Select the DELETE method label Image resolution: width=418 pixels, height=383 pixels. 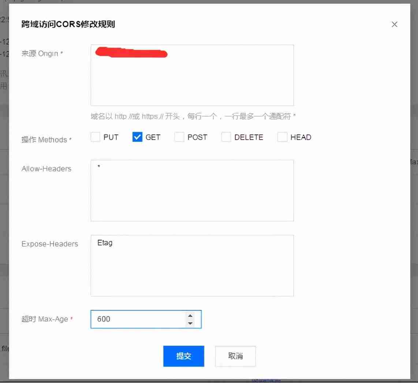click(249, 137)
